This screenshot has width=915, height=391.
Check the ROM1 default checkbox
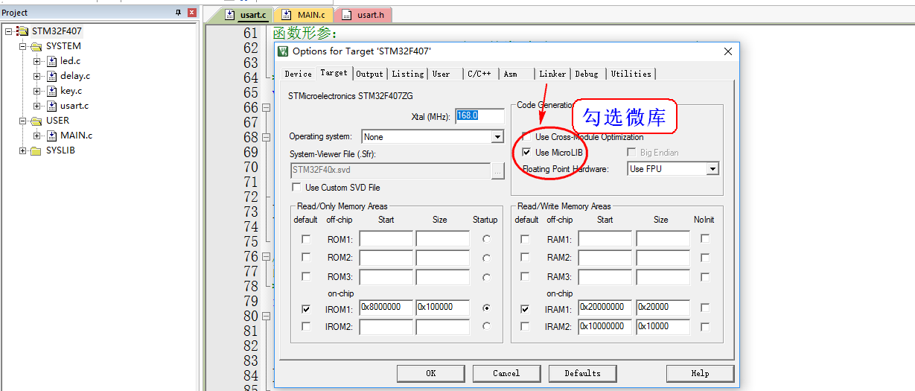click(x=306, y=239)
